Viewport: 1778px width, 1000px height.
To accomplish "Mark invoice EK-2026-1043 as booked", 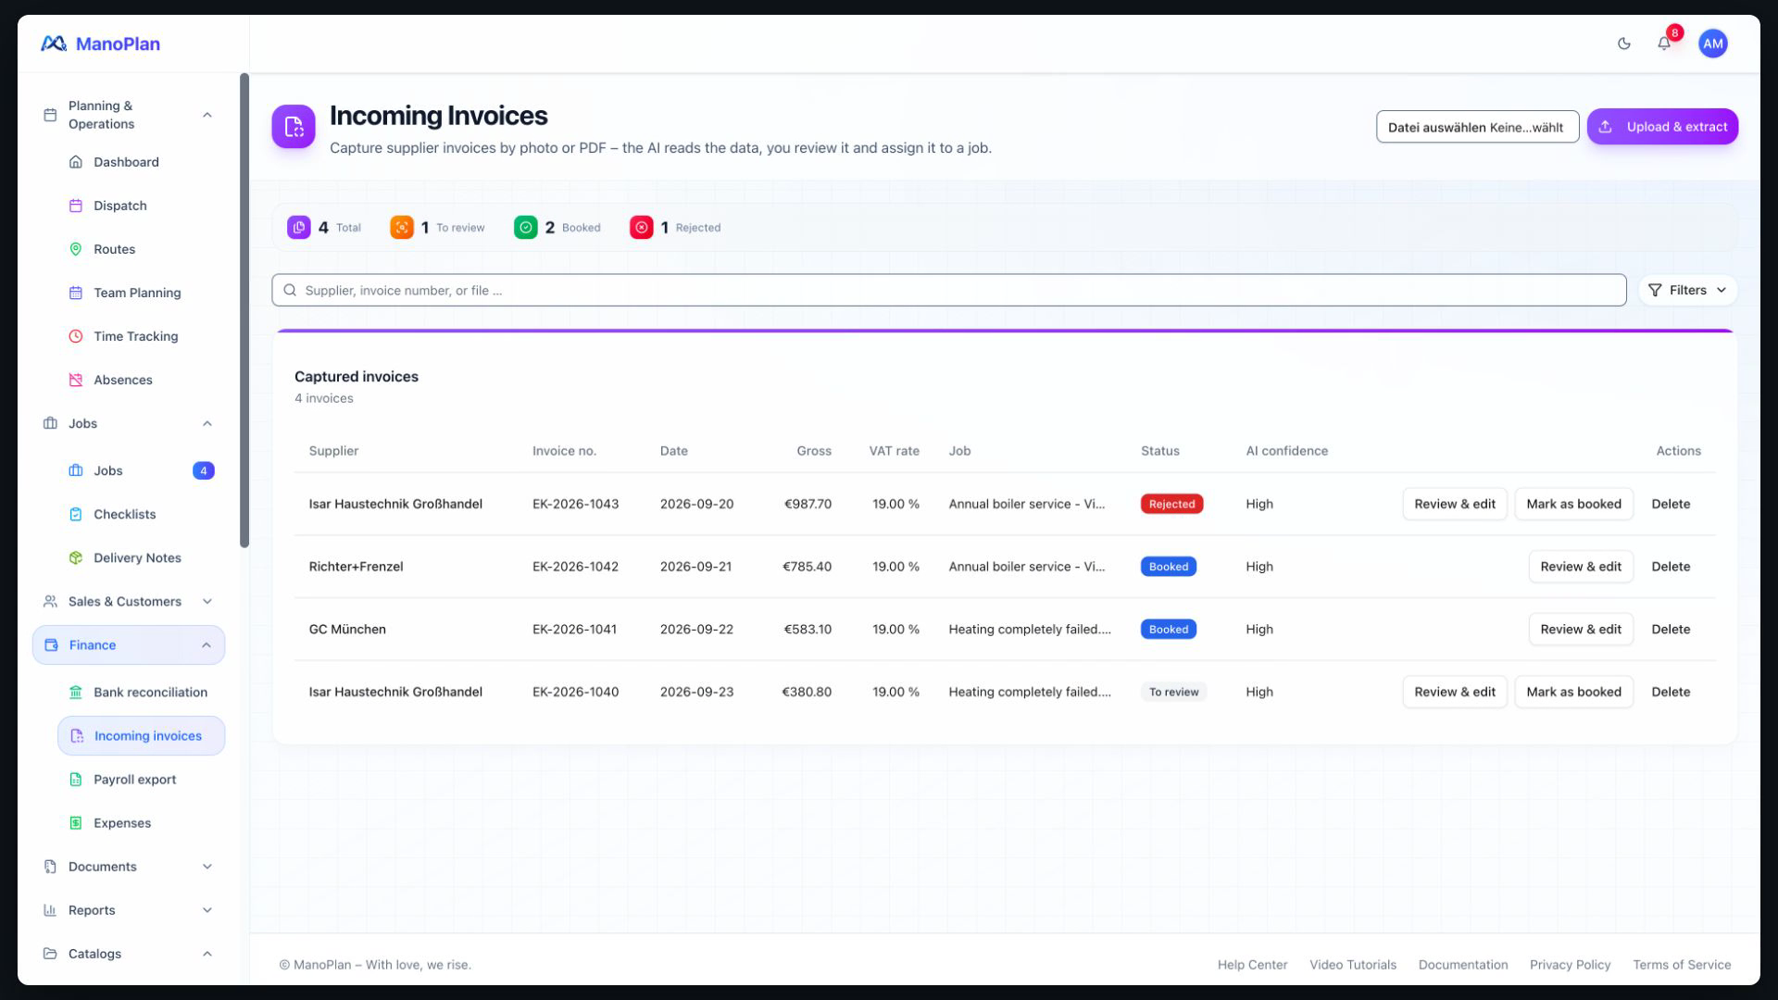I will pos(1573,504).
